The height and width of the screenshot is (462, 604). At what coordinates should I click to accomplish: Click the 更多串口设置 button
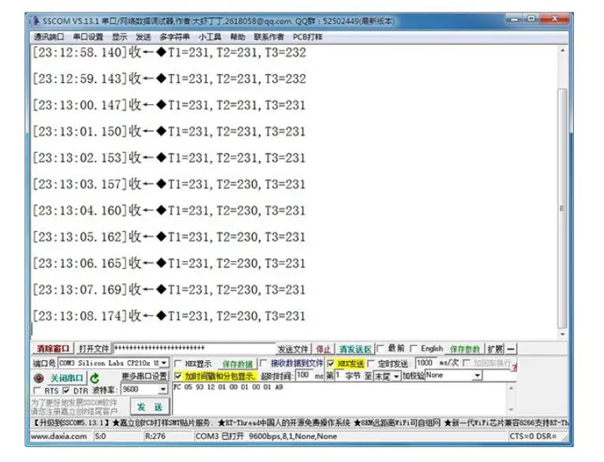[x=144, y=376]
